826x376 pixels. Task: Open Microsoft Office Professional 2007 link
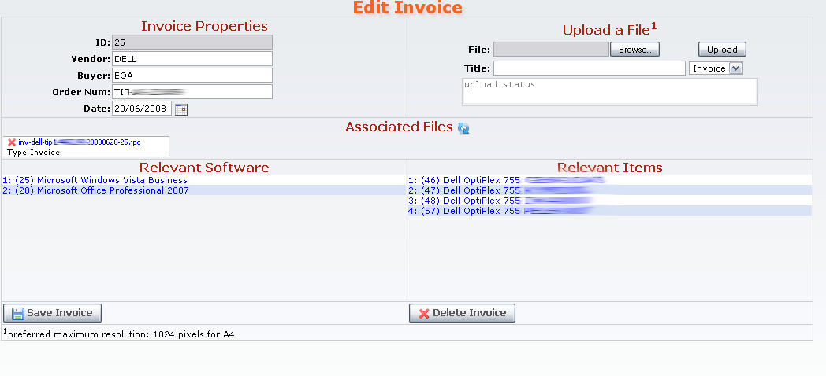95,190
